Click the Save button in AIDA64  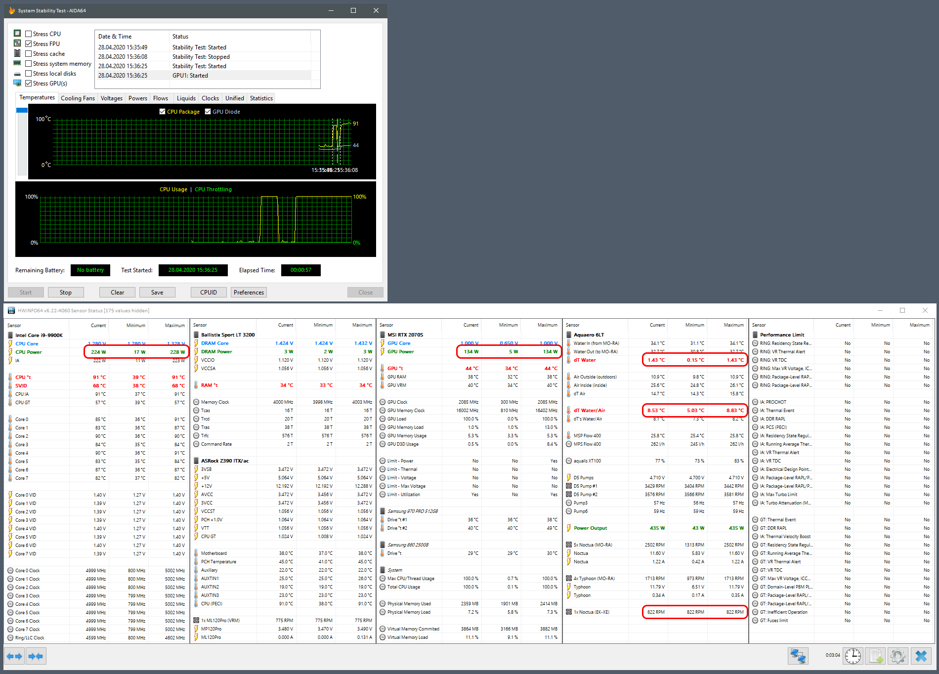tap(157, 292)
